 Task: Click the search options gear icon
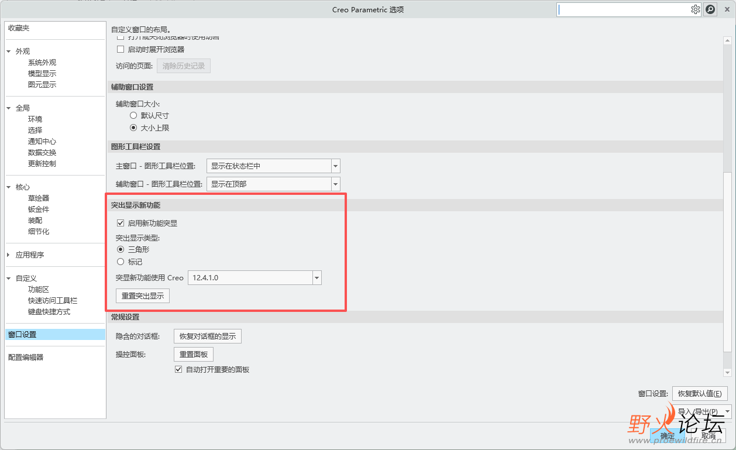[695, 9]
